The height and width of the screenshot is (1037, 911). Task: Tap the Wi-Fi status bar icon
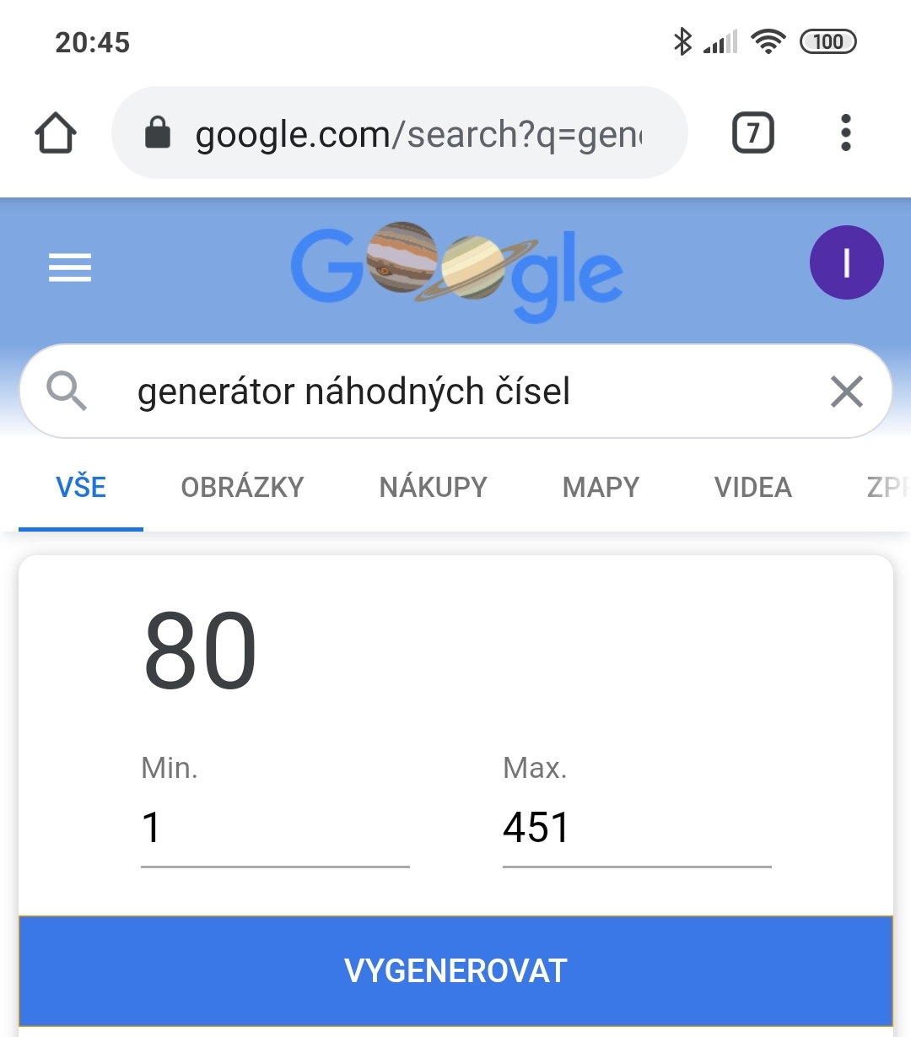(x=768, y=41)
